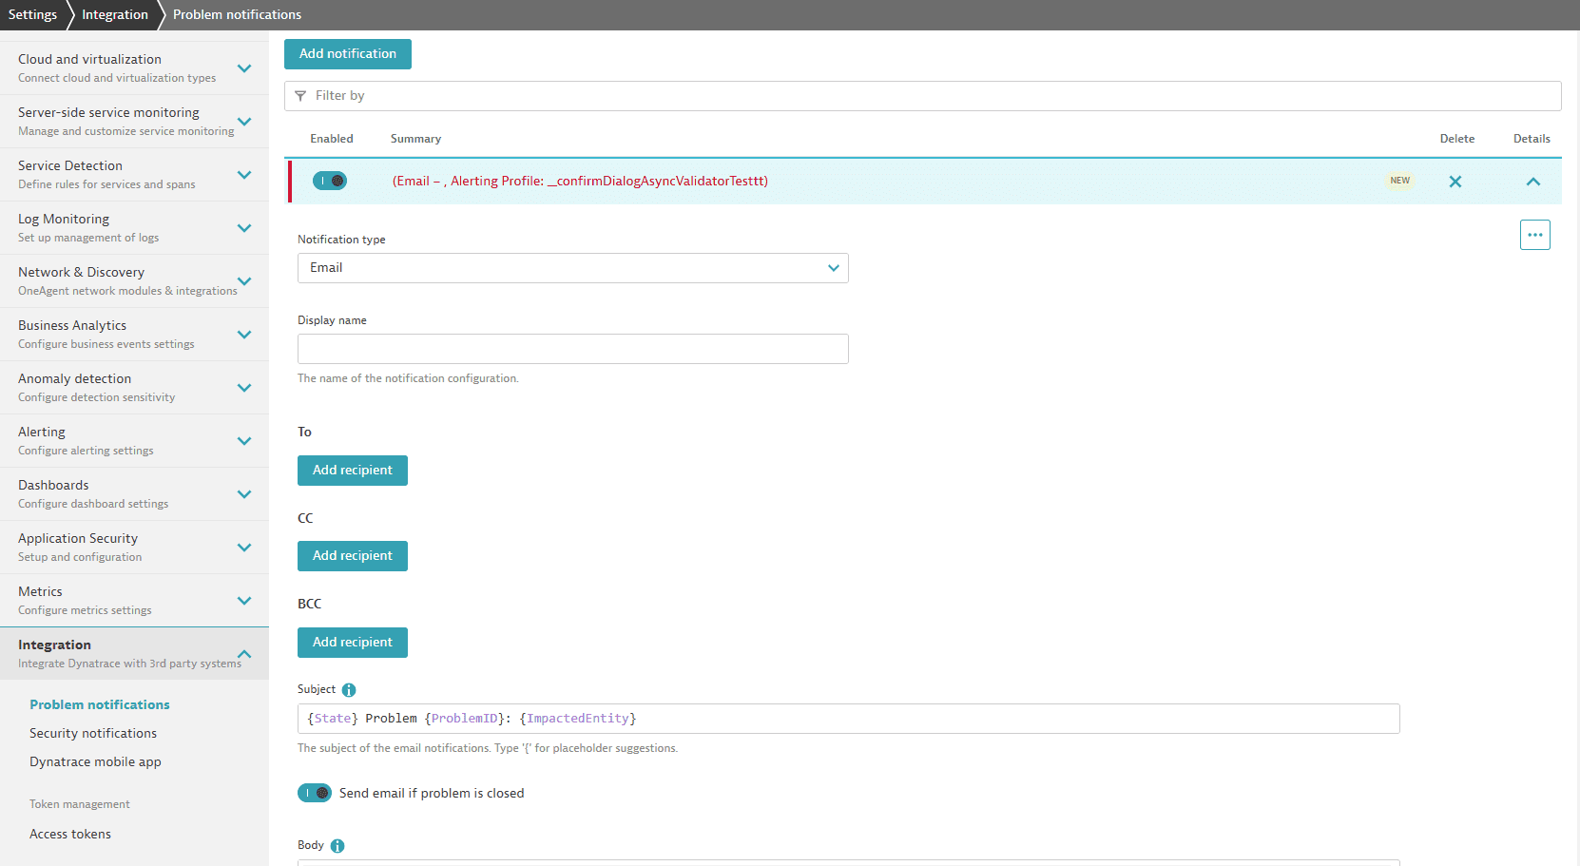
Task: Toggle the Enabled switch for the Email notification
Action: click(x=330, y=180)
